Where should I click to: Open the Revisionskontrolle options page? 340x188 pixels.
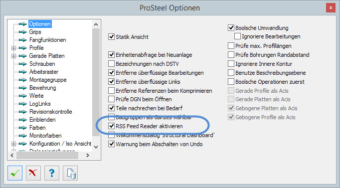coord(51,112)
